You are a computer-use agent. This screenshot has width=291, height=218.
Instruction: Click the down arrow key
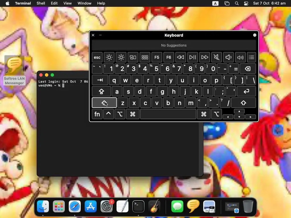[x=239, y=117]
